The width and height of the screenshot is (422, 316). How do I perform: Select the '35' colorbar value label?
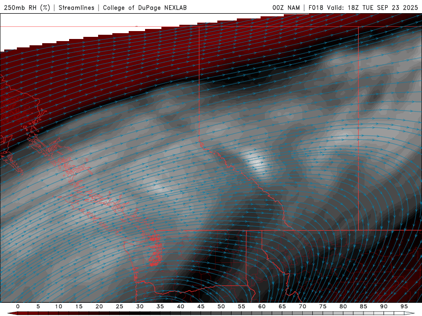[x=160, y=307]
